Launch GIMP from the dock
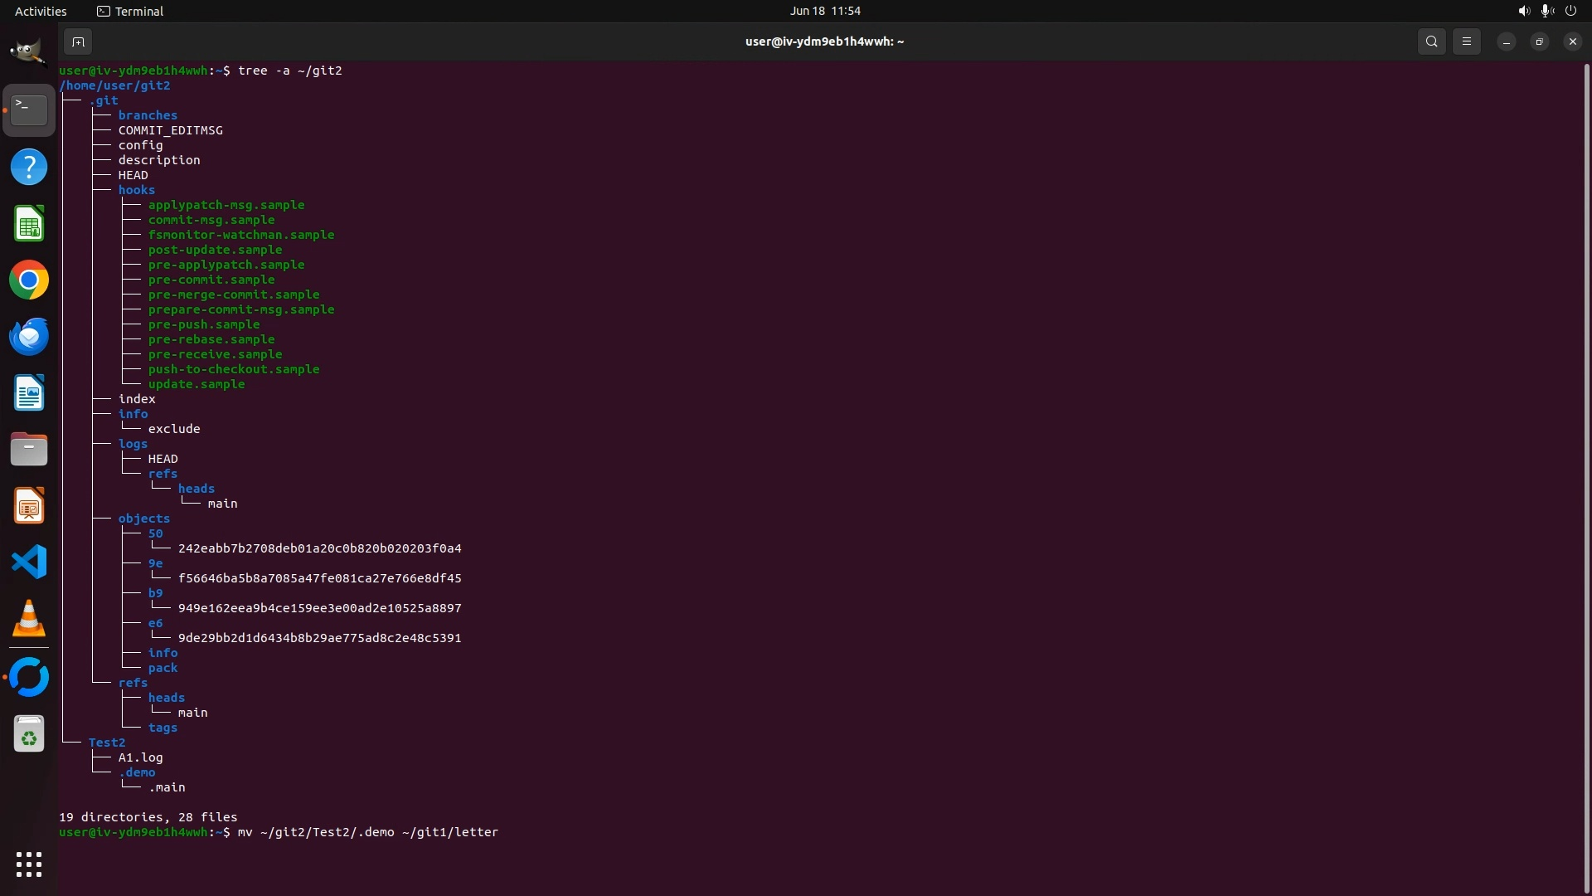The height and width of the screenshot is (896, 1592). pos(28,53)
